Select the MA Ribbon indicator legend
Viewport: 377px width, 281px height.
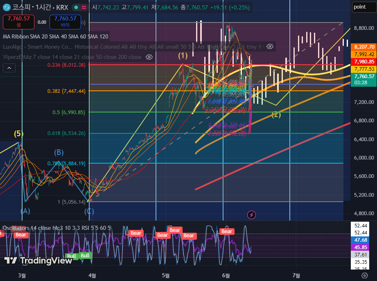click(56, 36)
